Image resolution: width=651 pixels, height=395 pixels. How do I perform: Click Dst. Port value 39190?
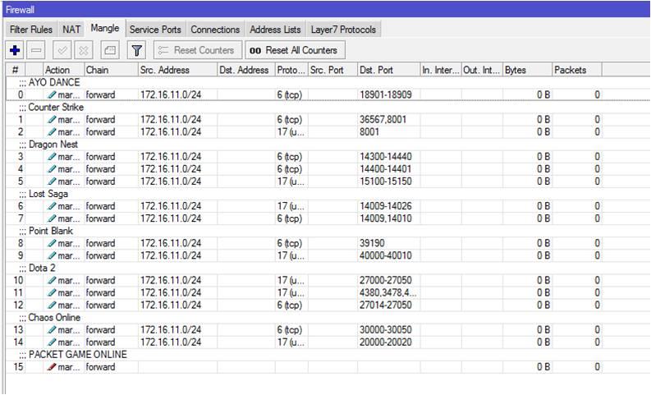372,243
